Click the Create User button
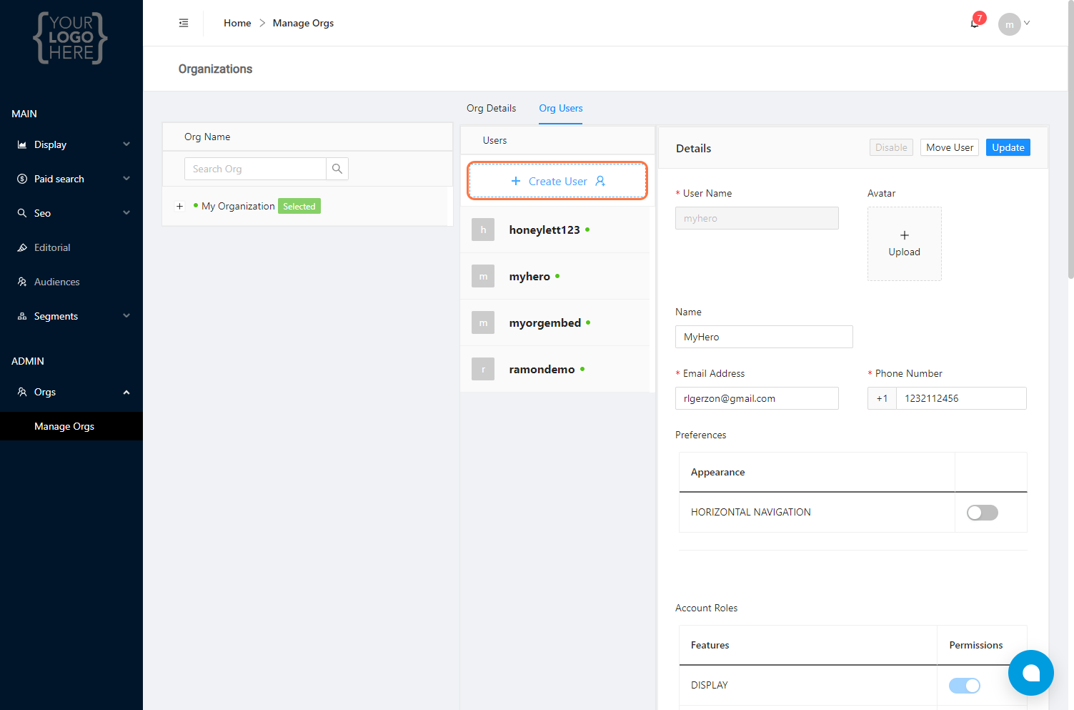The image size is (1074, 710). (557, 181)
